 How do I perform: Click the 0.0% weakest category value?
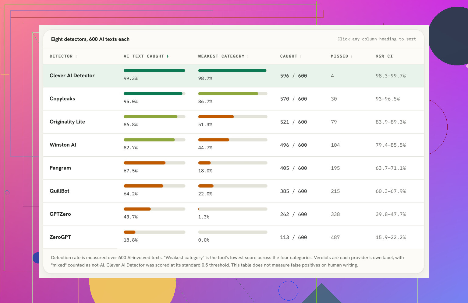[204, 240]
